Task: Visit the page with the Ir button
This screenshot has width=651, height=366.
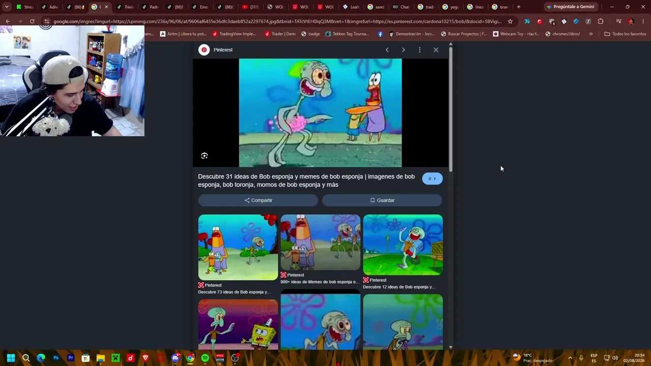Action: (432, 178)
